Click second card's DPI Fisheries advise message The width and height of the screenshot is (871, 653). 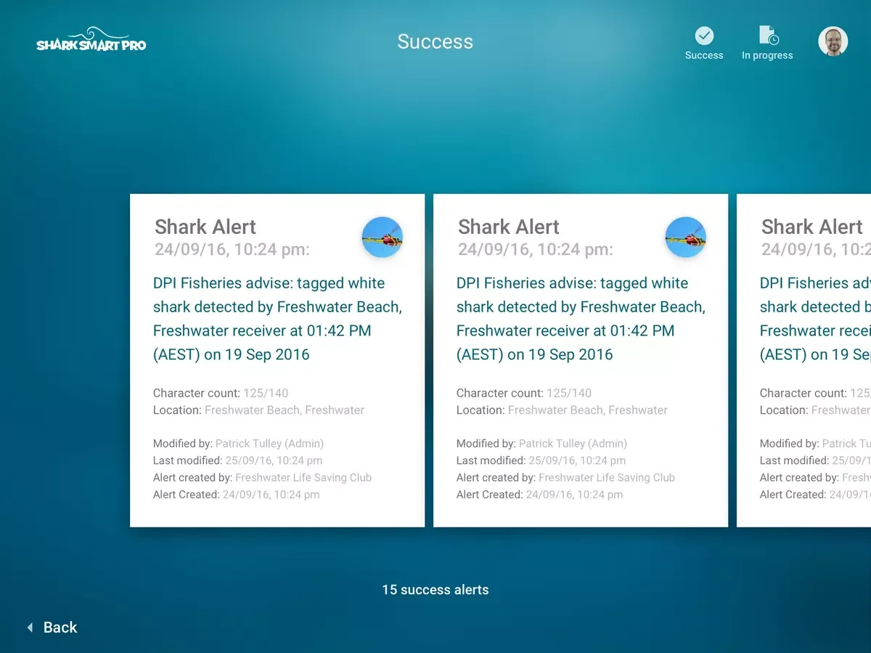click(x=581, y=319)
